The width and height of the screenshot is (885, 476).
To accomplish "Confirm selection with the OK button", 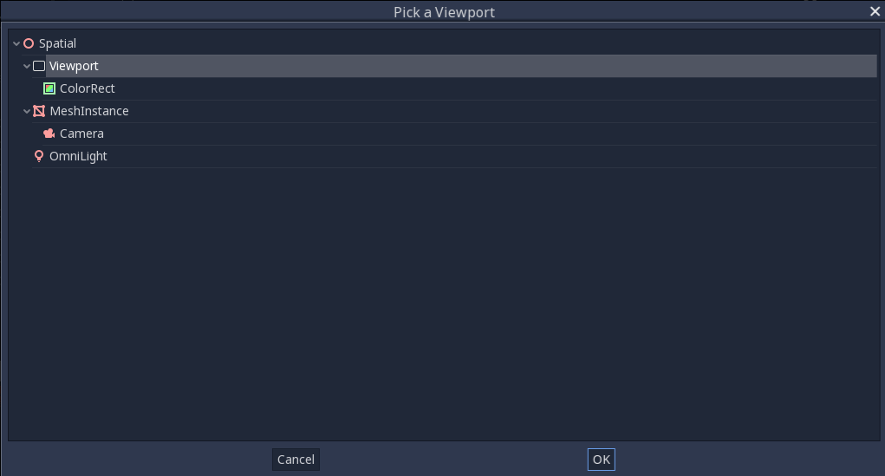I will [601, 460].
